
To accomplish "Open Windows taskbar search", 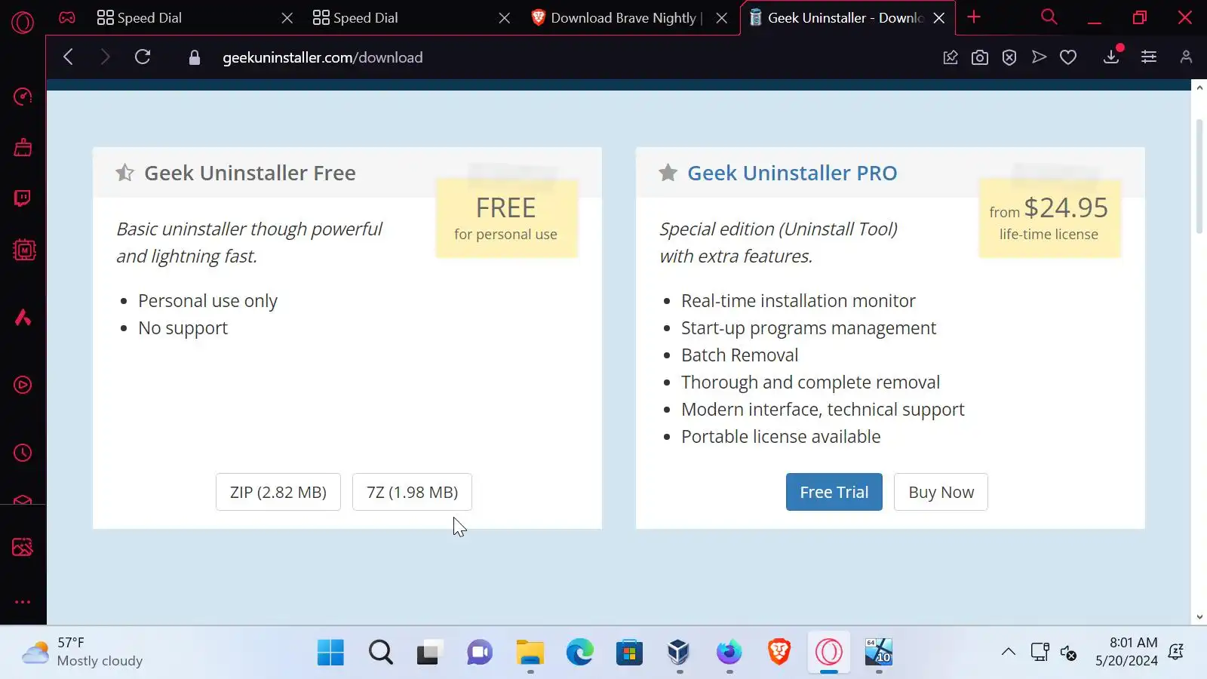I will point(381,652).
